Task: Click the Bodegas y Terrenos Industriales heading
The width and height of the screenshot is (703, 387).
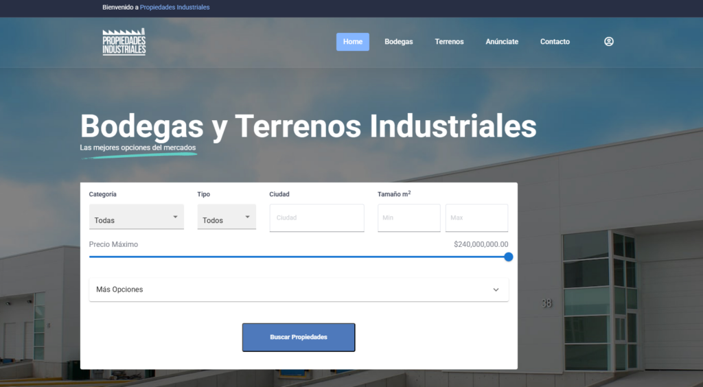Action: click(308, 126)
